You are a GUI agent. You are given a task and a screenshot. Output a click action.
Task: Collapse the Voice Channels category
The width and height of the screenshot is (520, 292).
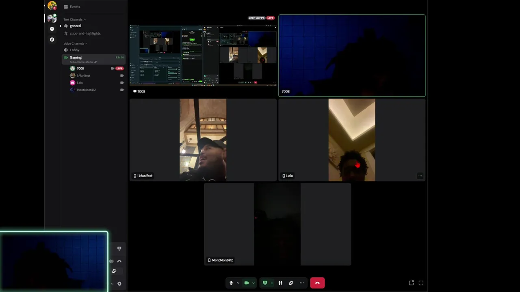(75, 43)
